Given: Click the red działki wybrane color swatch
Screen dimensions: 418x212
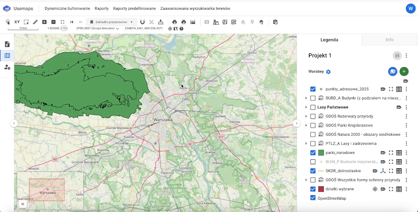Looking at the screenshot, I should 321,189.
